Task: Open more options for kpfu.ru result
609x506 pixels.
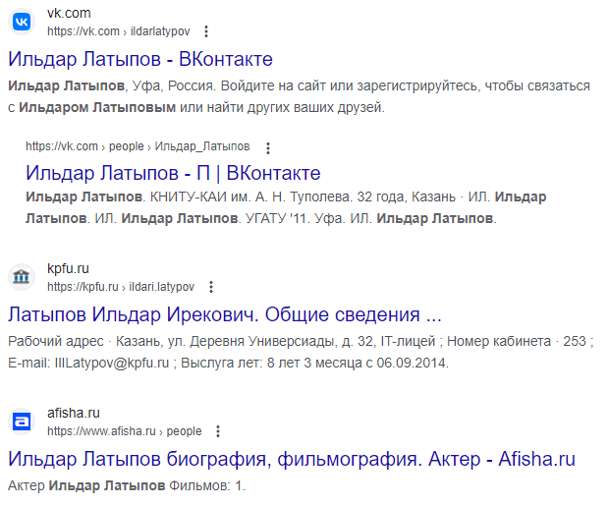Action: point(211,287)
